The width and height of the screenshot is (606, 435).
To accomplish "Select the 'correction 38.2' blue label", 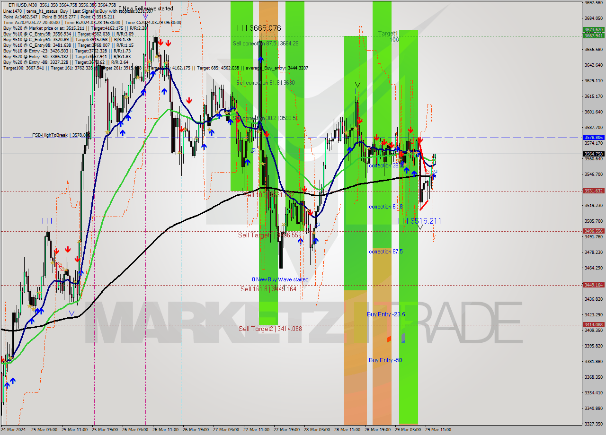I will pyautogui.click(x=386, y=165).
